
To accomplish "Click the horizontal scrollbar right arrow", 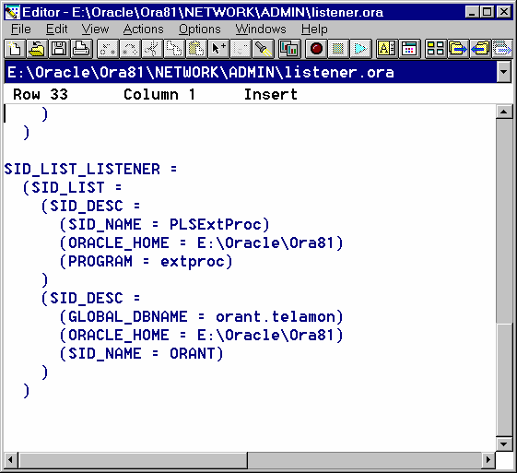I will [x=488, y=459].
